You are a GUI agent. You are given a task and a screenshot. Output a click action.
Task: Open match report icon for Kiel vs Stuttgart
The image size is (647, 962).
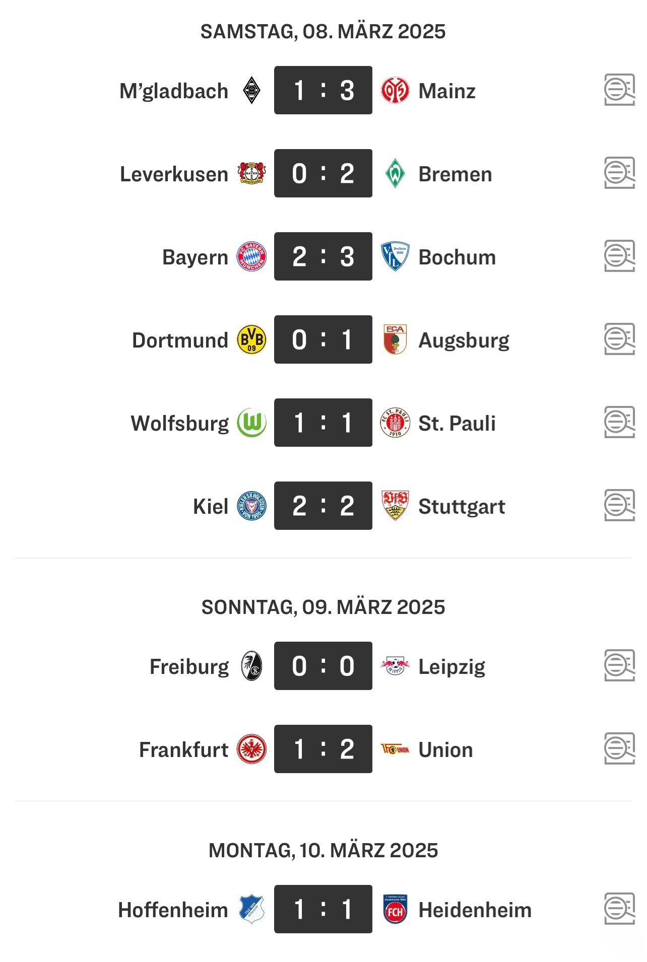[x=619, y=506]
